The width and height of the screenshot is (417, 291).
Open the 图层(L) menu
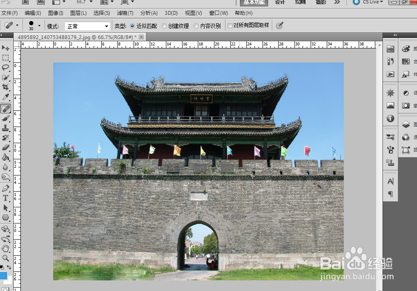tap(78, 13)
